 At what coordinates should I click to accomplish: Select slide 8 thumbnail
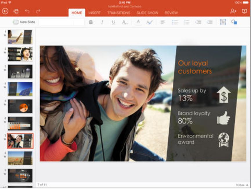click(x=20, y=158)
